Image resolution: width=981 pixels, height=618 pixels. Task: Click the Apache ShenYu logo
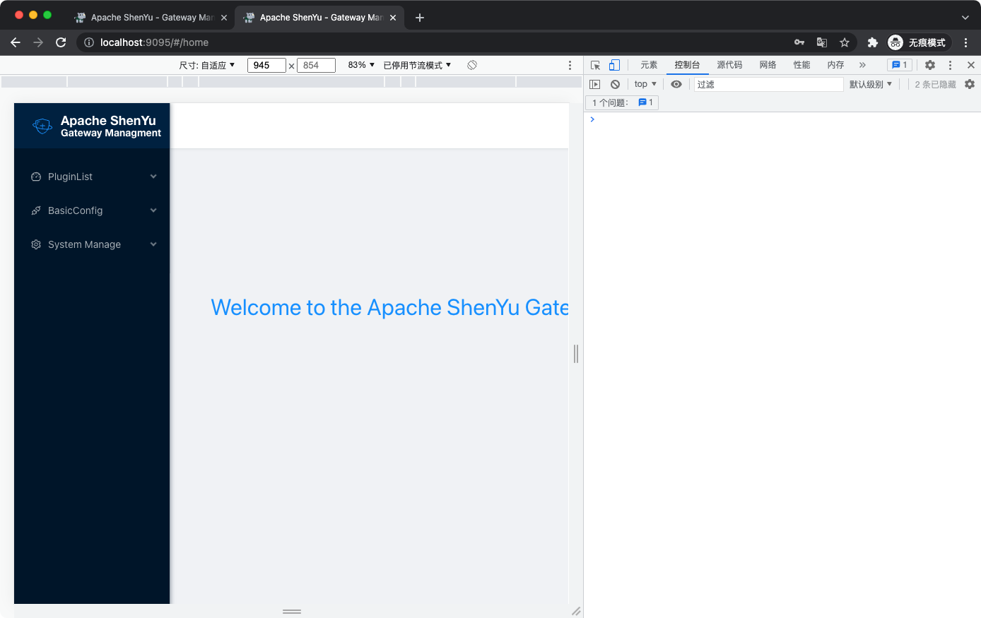pyautogui.click(x=42, y=125)
